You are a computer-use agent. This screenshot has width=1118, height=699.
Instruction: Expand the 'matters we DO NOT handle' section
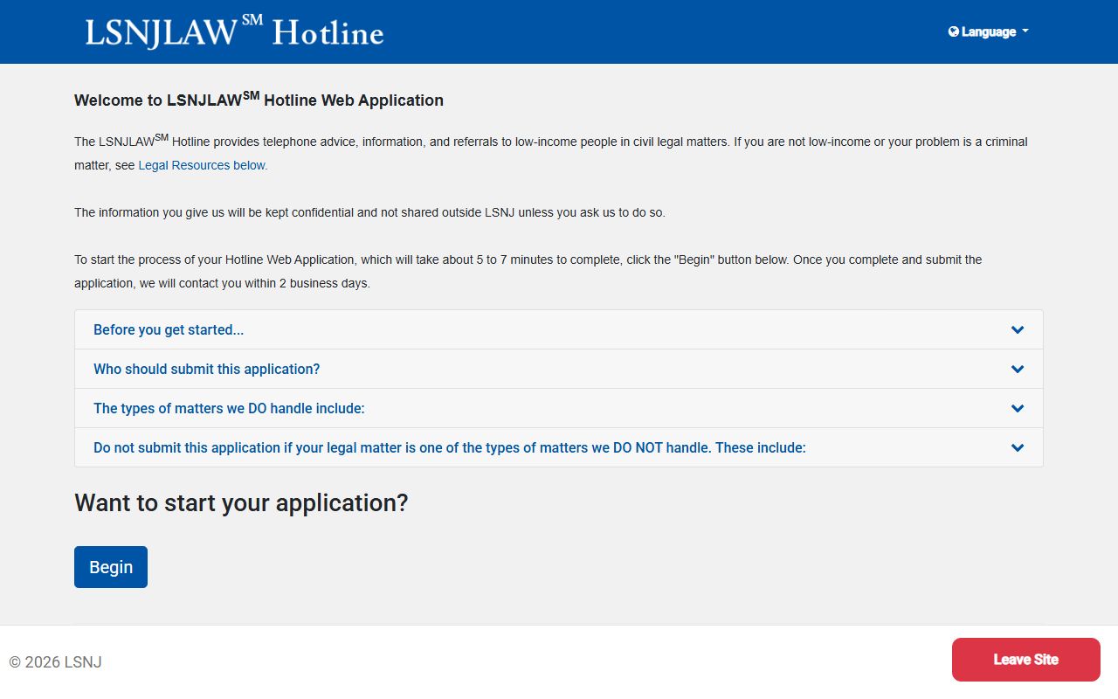[559, 447]
